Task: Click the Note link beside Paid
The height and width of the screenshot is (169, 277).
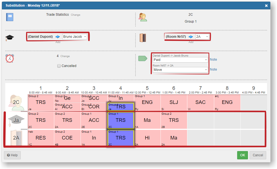Action: (x=213, y=60)
